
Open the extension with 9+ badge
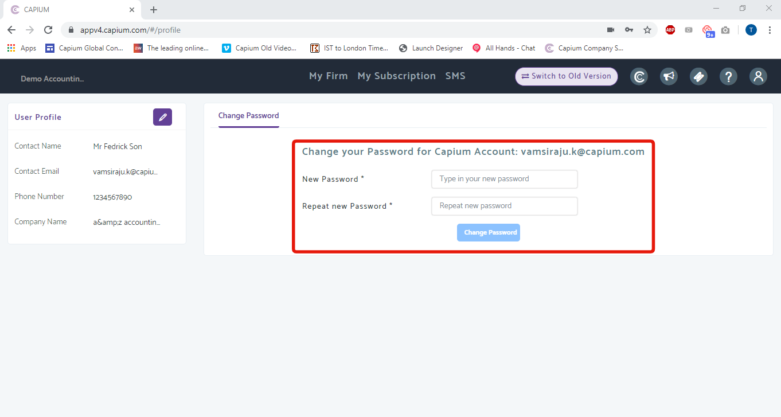[708, 30]
